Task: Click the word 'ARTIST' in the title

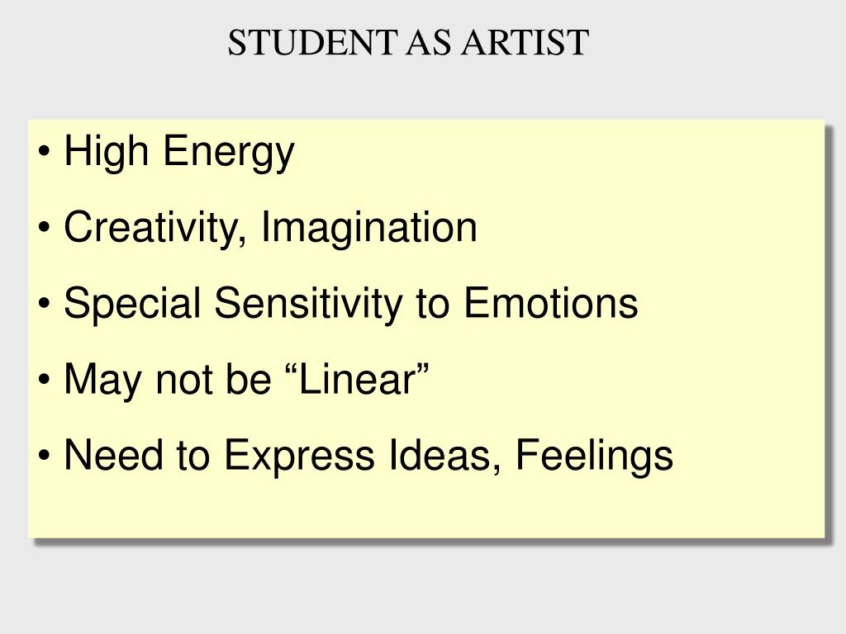Action: (x=525, y=43)
